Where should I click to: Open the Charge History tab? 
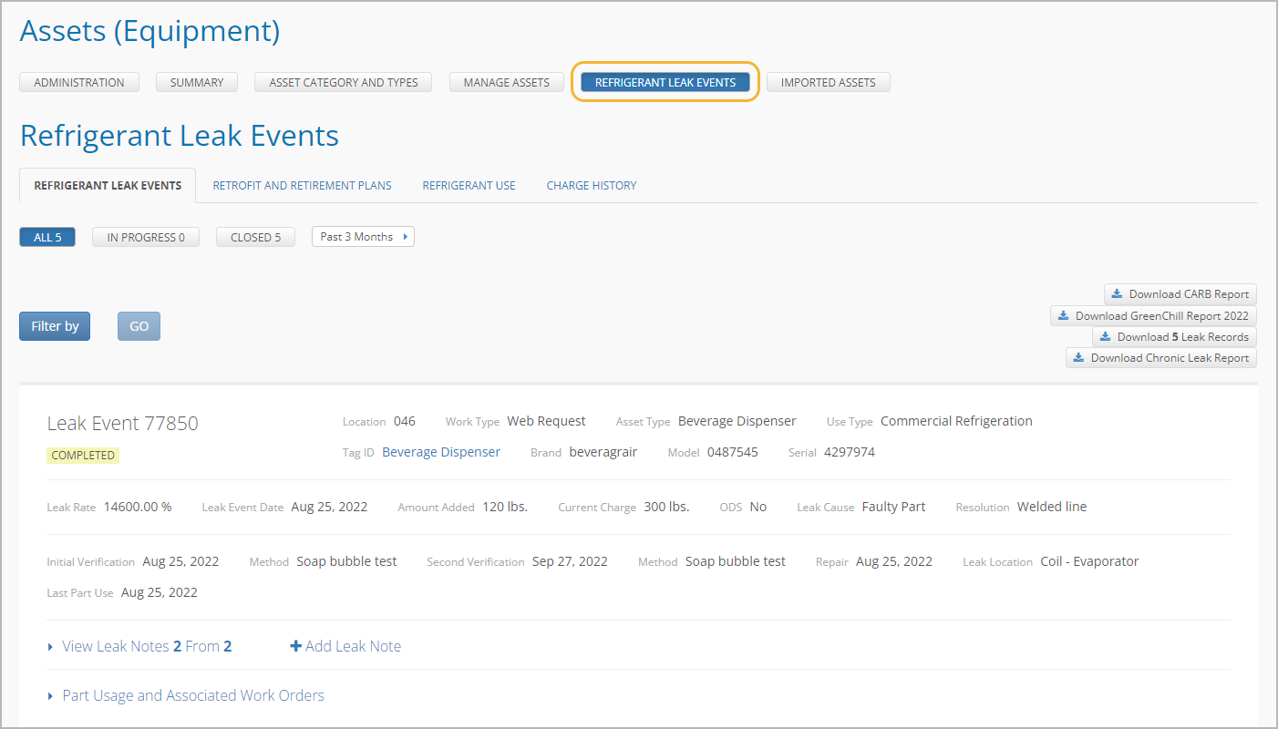[x=591, y=186]
